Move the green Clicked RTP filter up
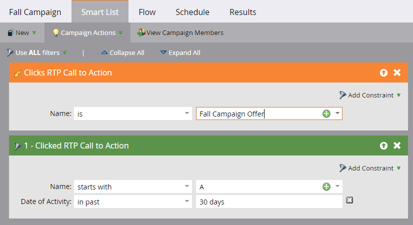Image resolution: width=413 pixels, height=225 pixels. pyautogui.click(x=383, y=145)
